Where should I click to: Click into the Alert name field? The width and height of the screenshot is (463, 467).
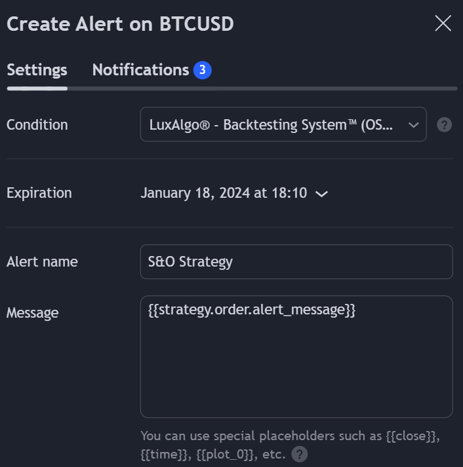coord(296,262)
